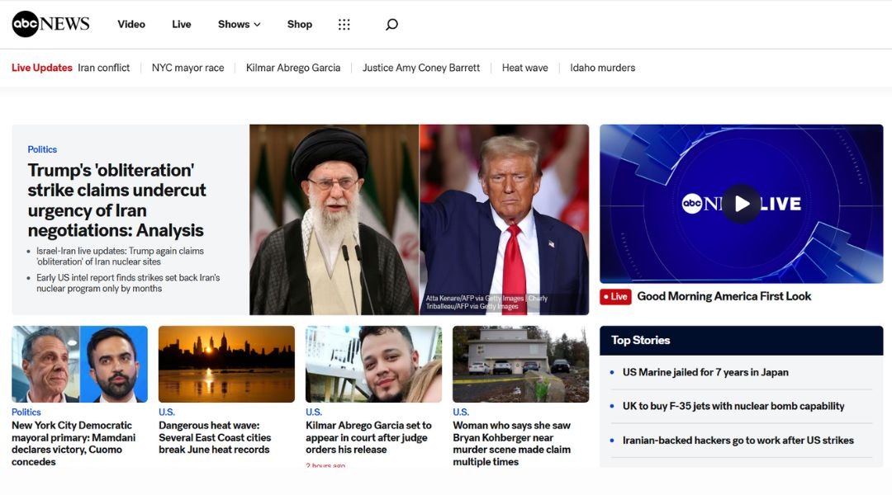The width and height of the screenshot is (892, 495).
Task: Click Politics label above the main headline
Action: point(42,149)
